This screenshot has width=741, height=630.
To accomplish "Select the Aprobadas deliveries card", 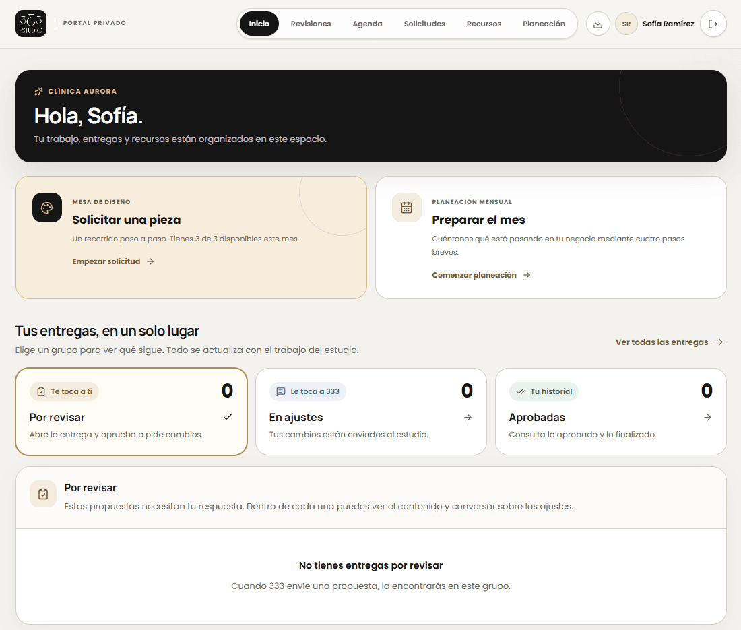I will click(610, 412).
